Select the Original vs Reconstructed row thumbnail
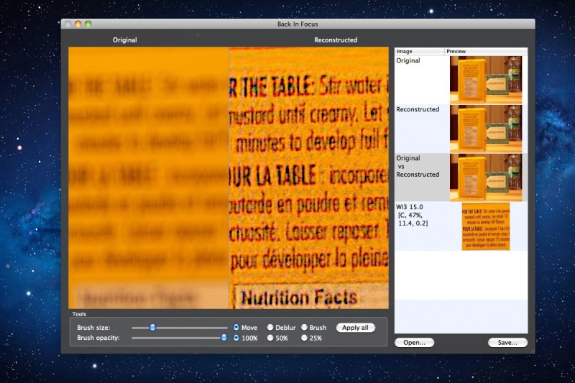This screenshot has width=575, height=383. coord(486,177)
